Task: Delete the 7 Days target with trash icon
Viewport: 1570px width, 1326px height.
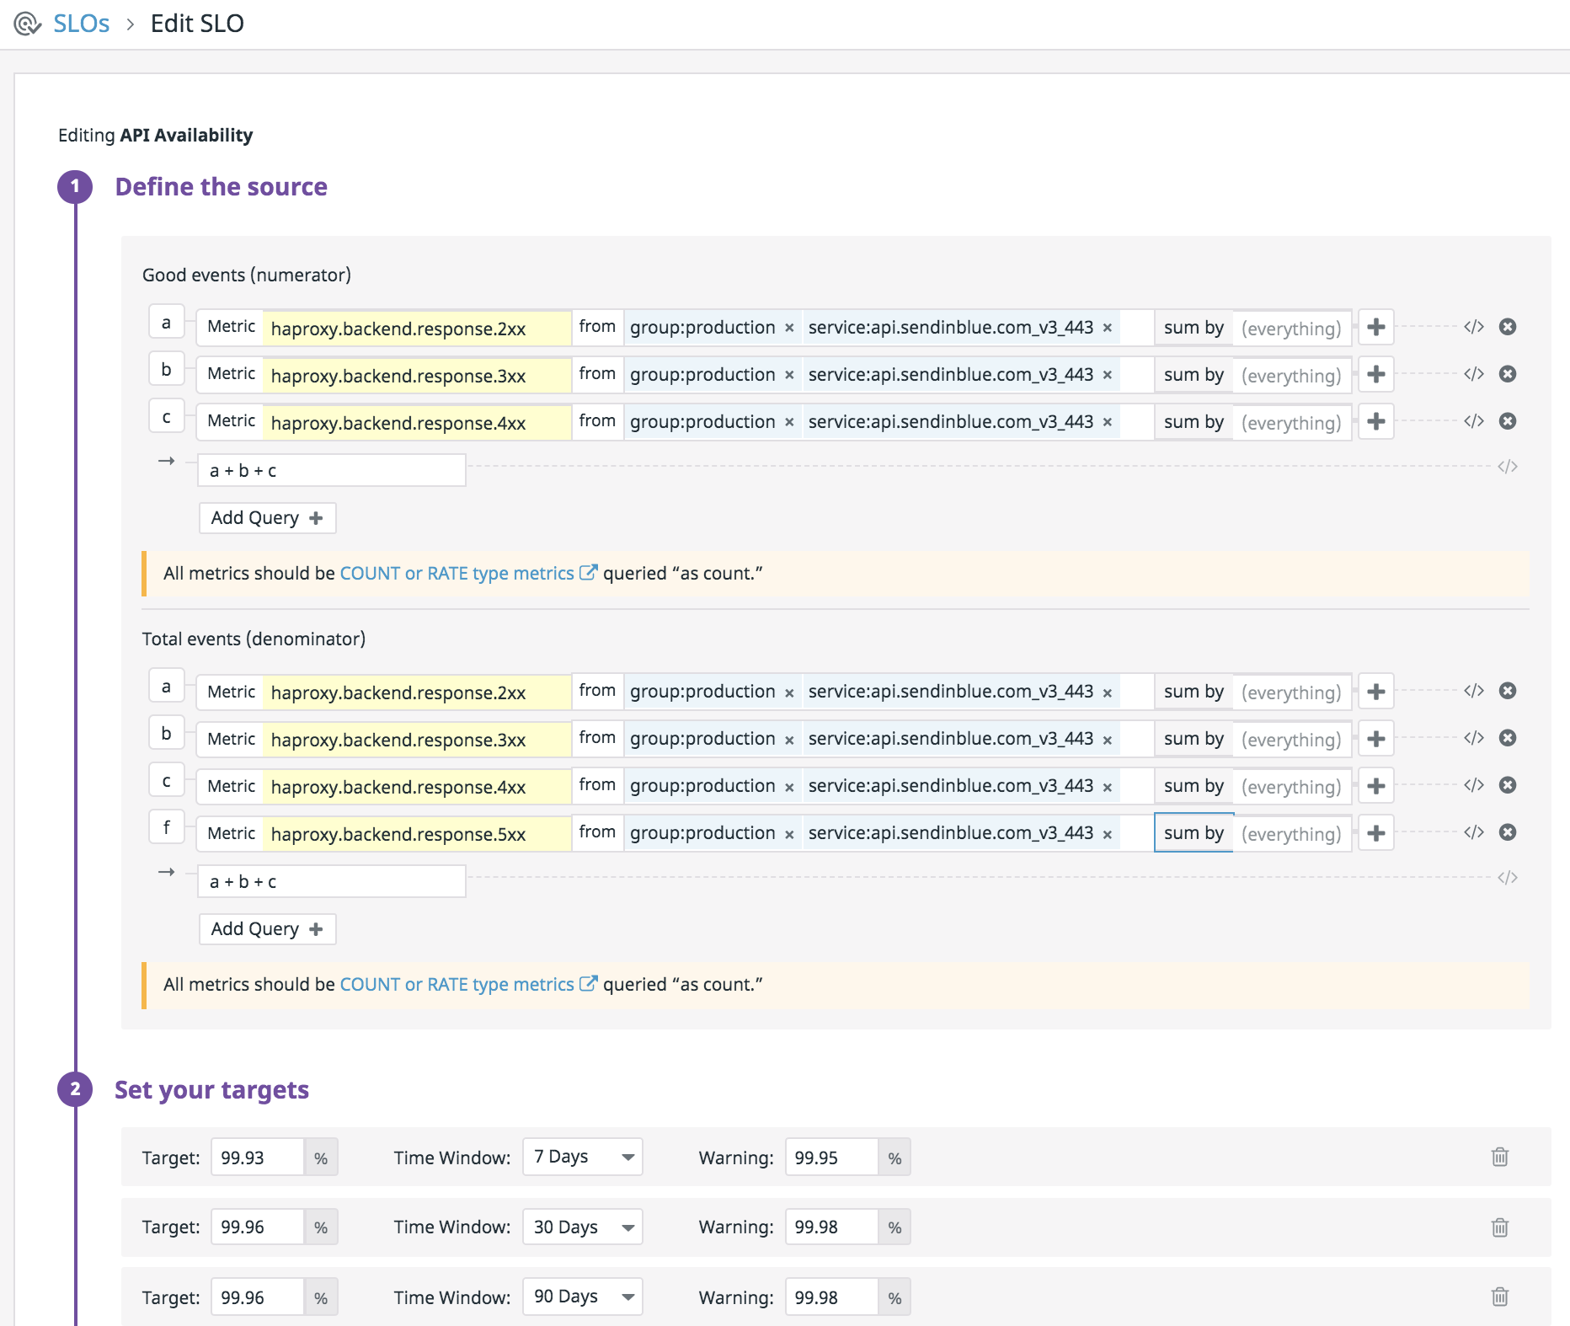Action: pyautogui.click(x=1499, y=1157)
